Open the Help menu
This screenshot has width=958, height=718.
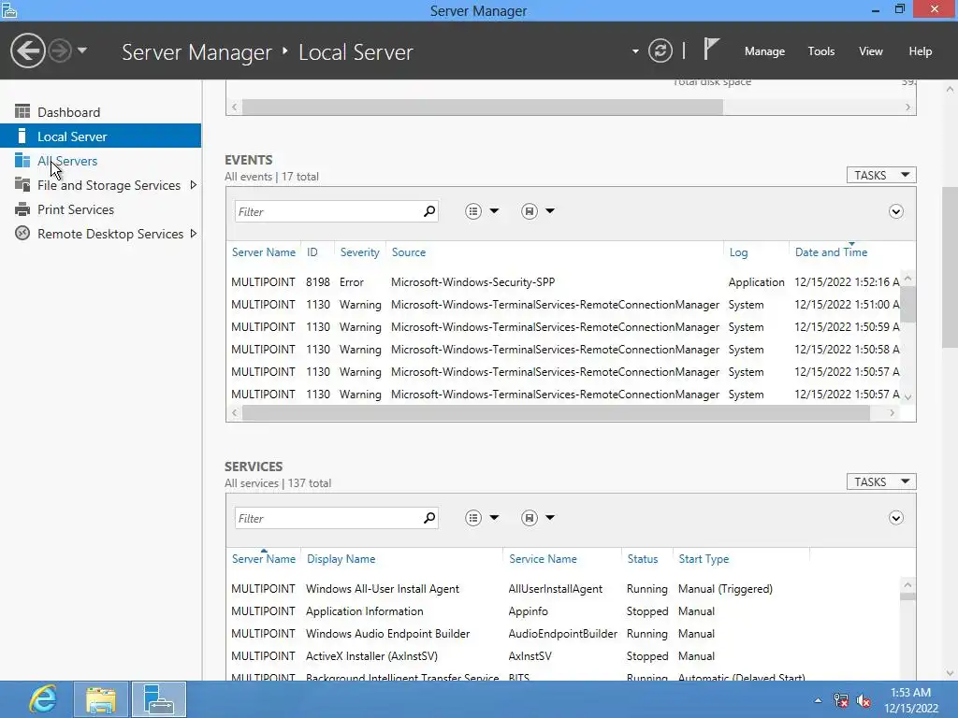[921, 51]
